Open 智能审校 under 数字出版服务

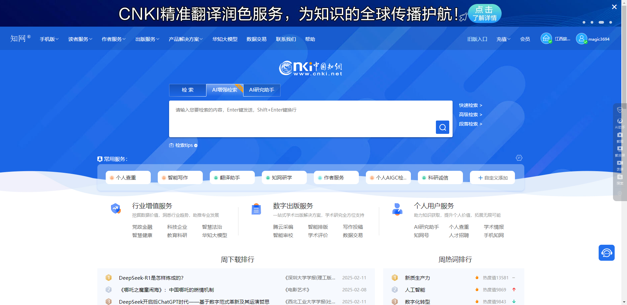(283, 235)
